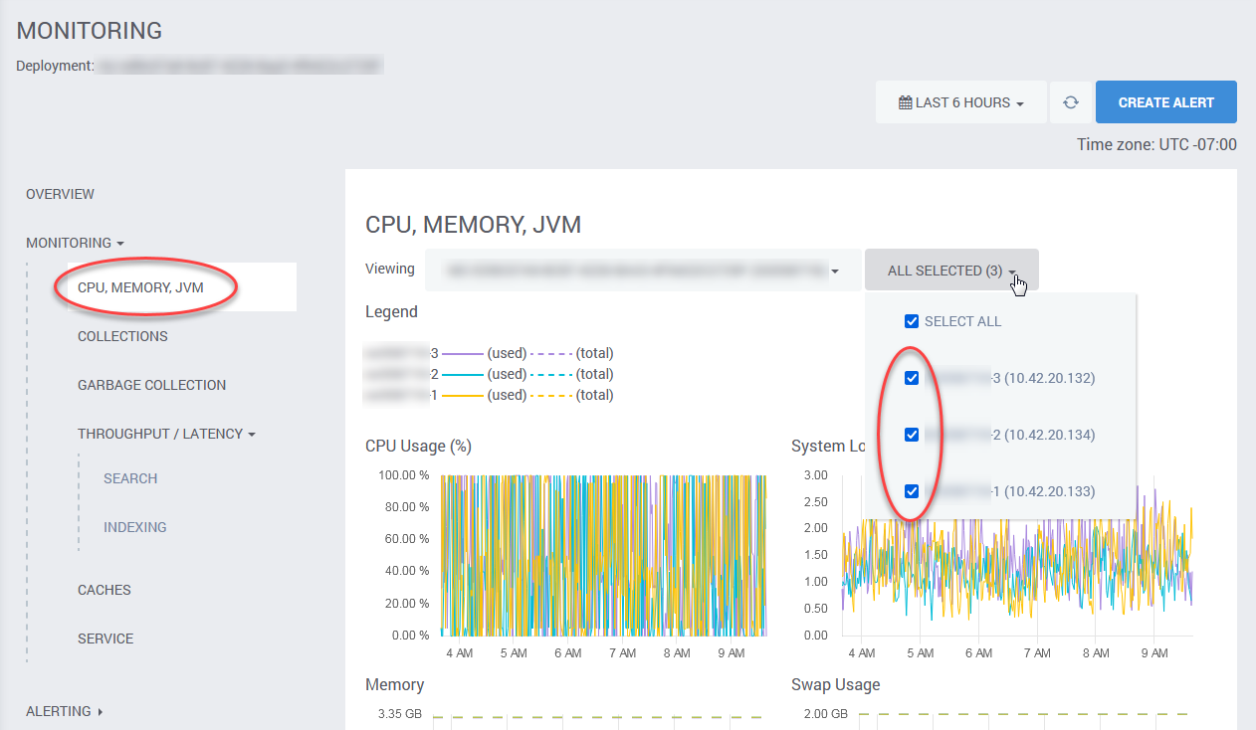Open the Viewing deployment dropdown

[643, 269]
